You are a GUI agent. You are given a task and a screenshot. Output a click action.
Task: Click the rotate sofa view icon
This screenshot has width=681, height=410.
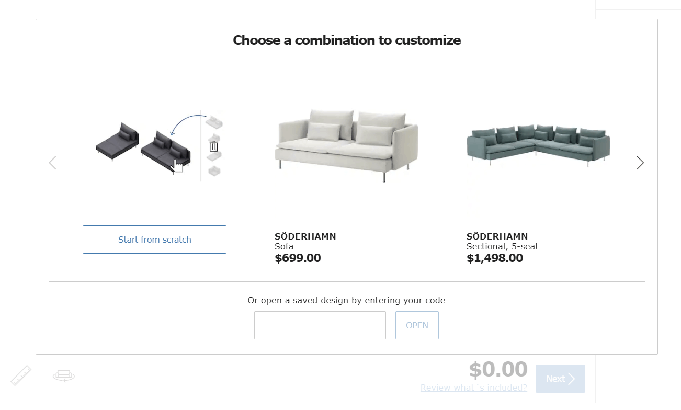pos(64,375)
